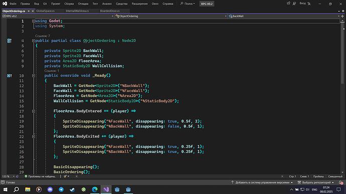Screen dimensions: 346x194
Task: Open the Steam taskbar icon
Action: [x=72, y=189]
